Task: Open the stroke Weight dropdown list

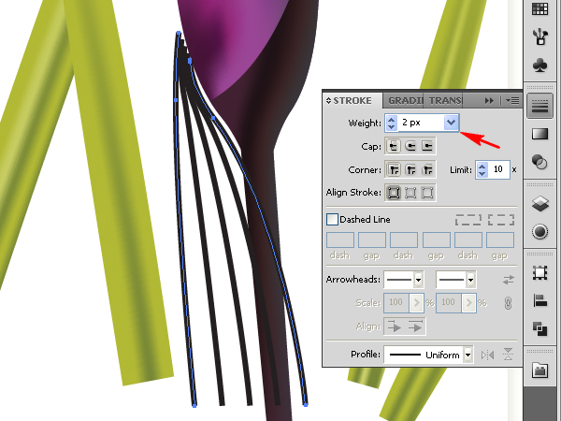Action: pyautogui.click(x=452, y=123)
